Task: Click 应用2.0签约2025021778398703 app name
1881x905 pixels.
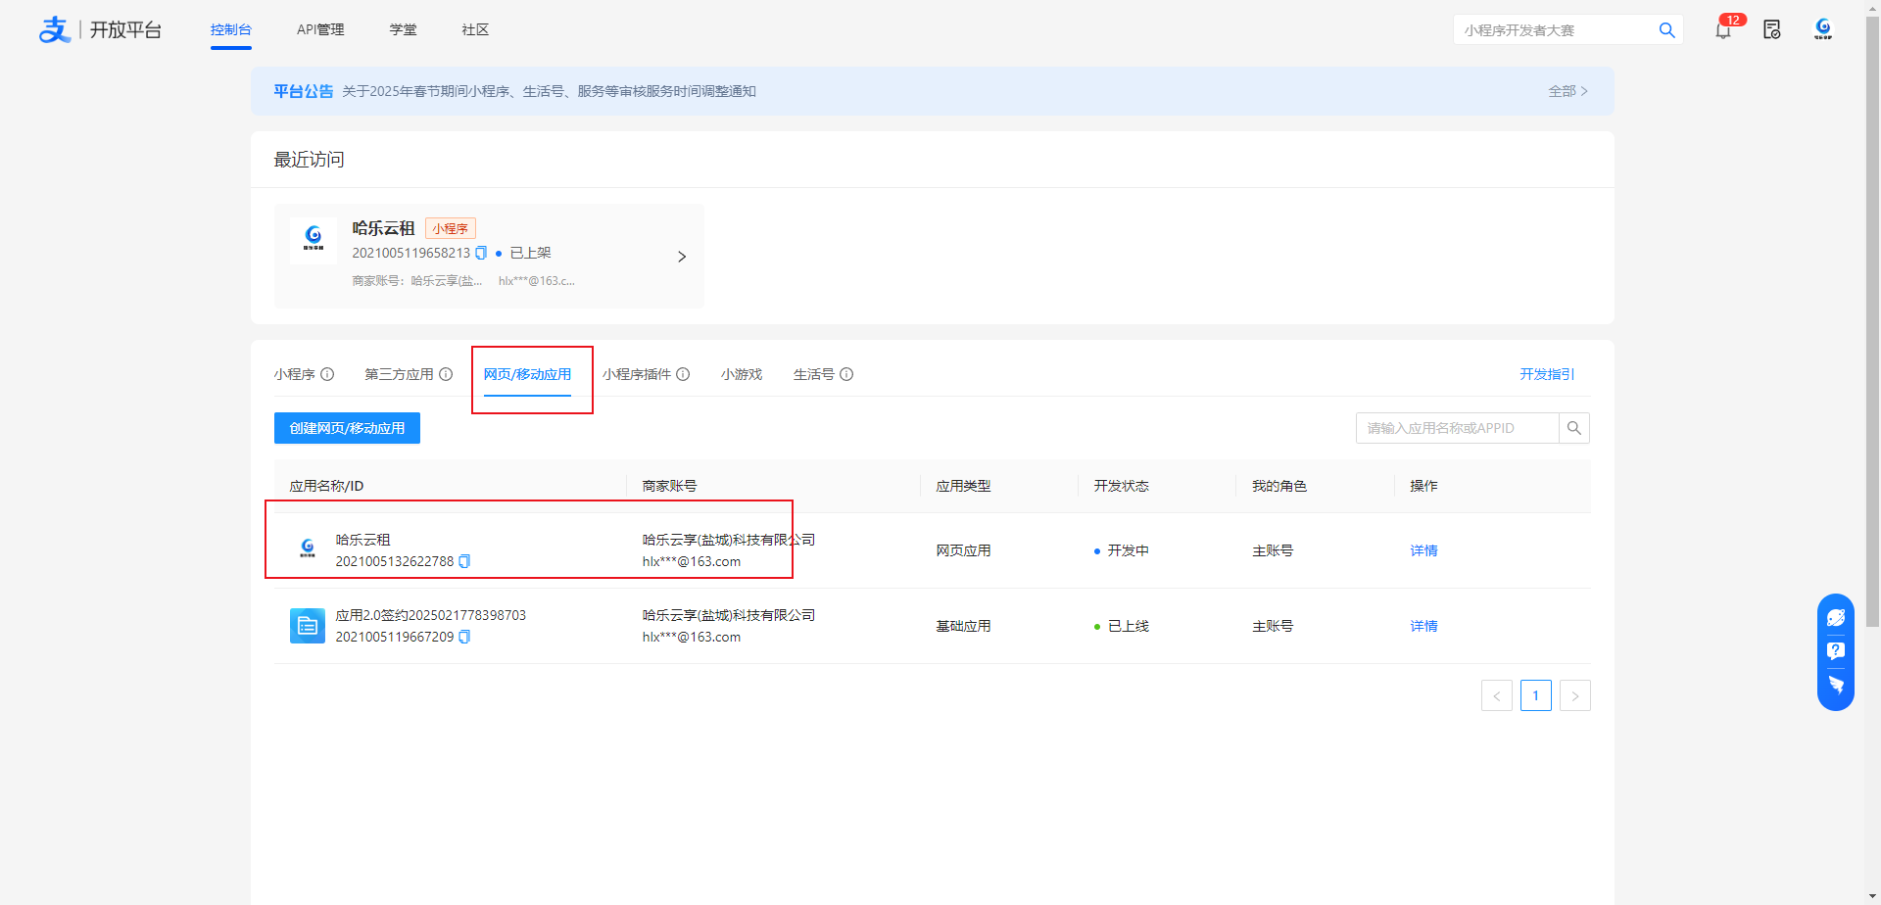Action: (x=431, y=615)
